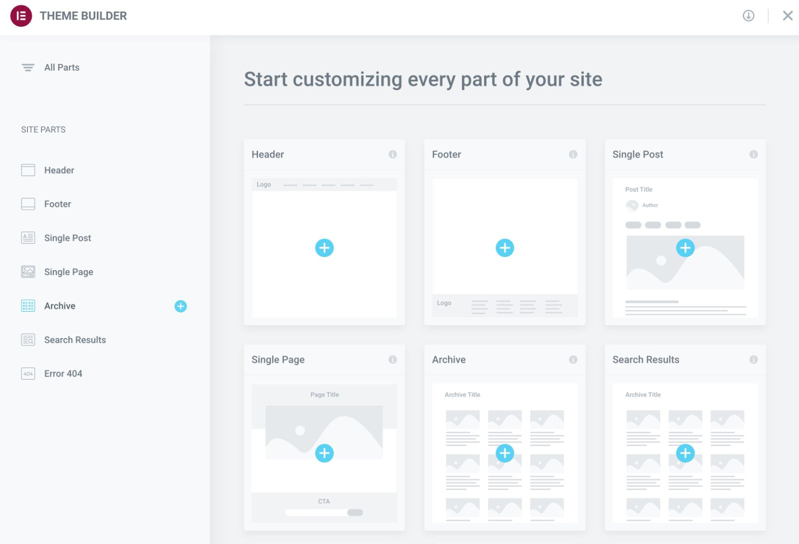
Task: Select the Footer icon in the sidebar
Action: (28, 204)
